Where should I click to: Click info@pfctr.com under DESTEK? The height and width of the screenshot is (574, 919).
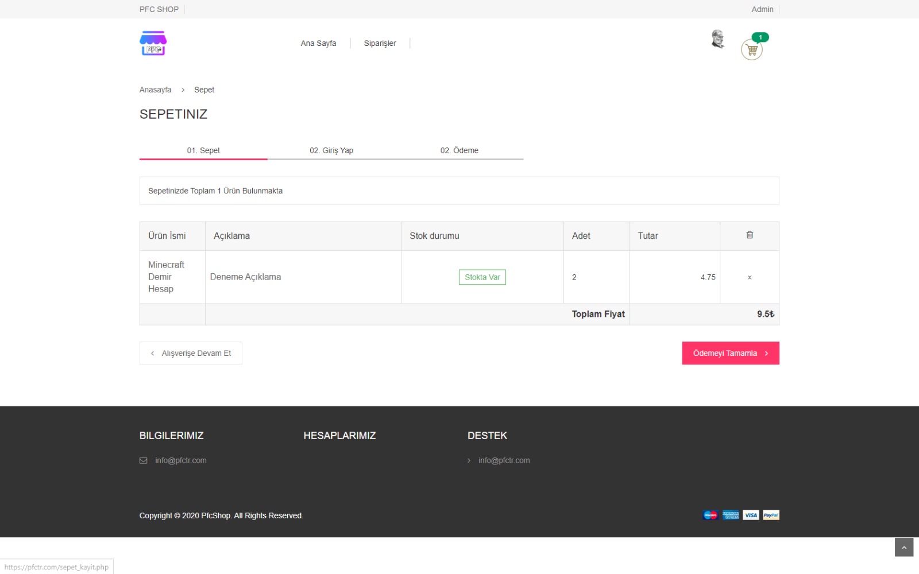[504, 460]
